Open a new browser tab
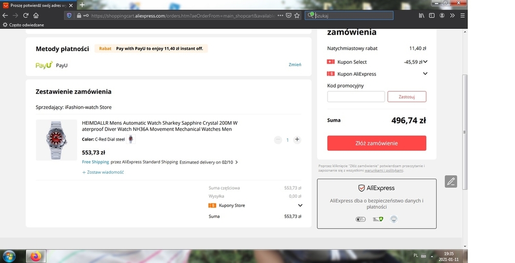The image size is (515, 263). 82,5
